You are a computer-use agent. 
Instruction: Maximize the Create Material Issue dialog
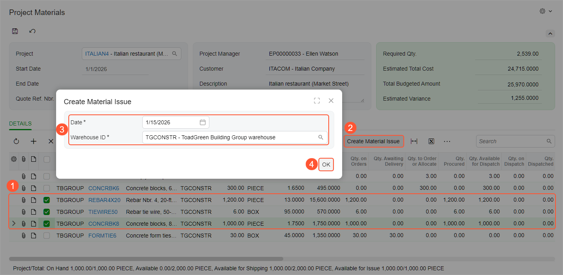coord(316,101)
